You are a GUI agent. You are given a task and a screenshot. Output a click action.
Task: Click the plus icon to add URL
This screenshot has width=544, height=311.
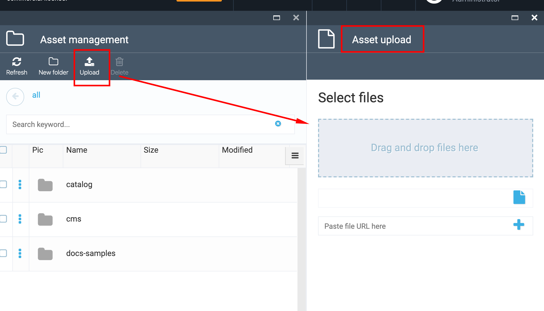pos(519,225)
